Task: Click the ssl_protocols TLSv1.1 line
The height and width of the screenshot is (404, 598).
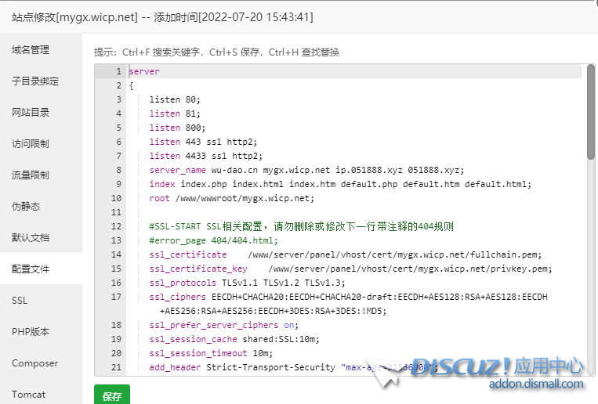Action: (247, 283)
